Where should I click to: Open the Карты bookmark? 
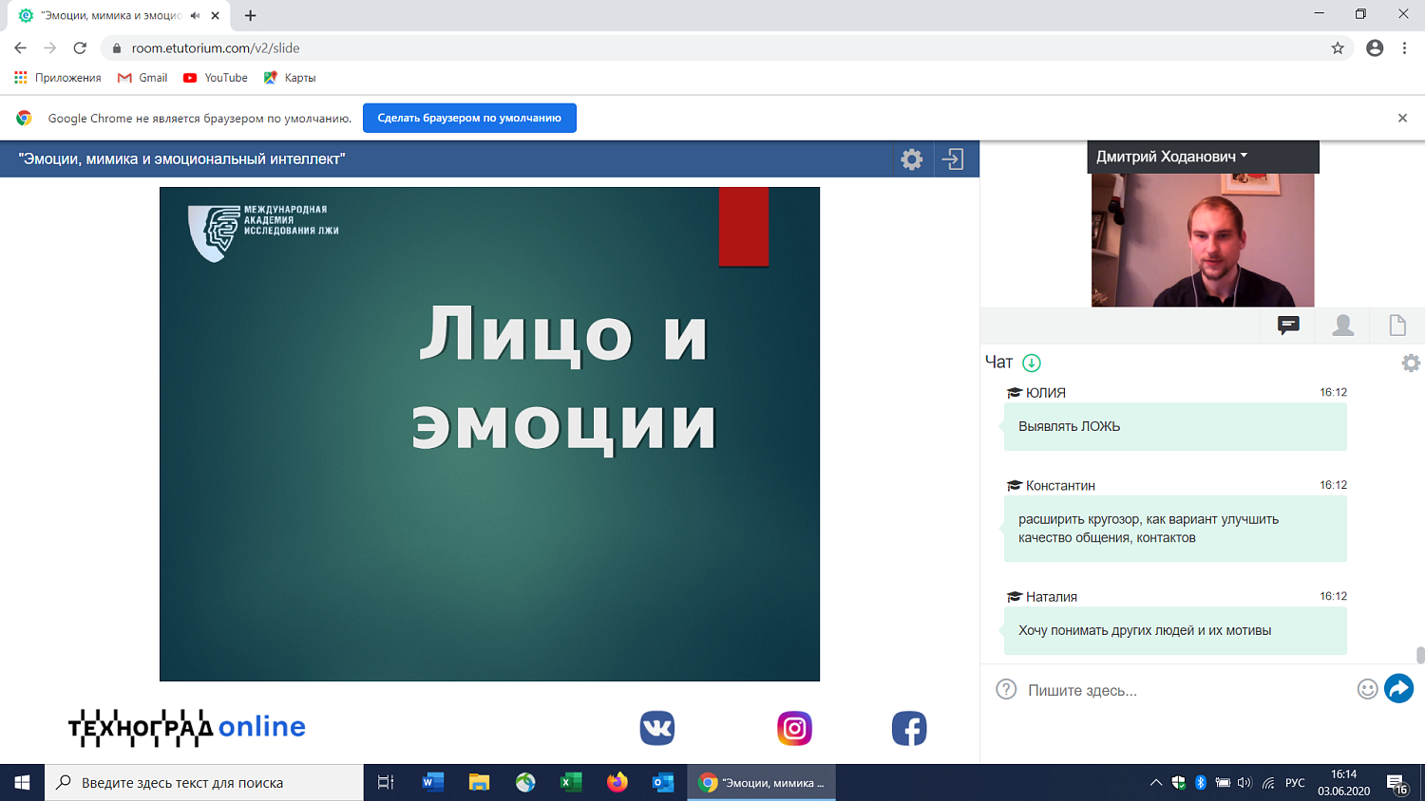290,78
